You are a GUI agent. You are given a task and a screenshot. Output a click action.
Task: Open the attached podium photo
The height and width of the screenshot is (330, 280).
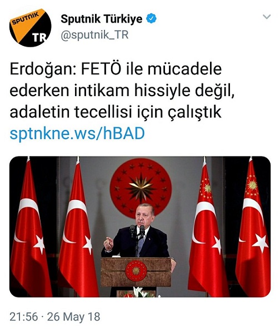pyautogui.click(x=140, y=227)
